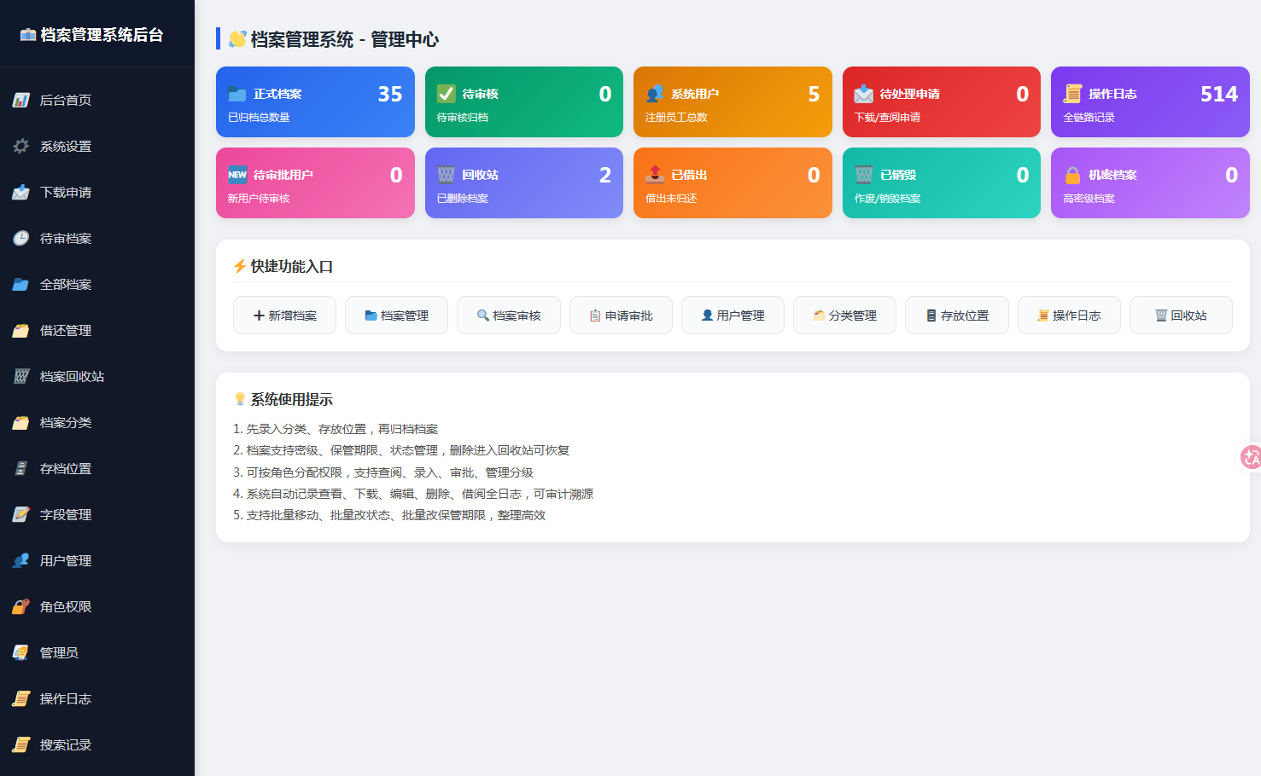Open 下载申请 sidebar menu item

point(97,192)
